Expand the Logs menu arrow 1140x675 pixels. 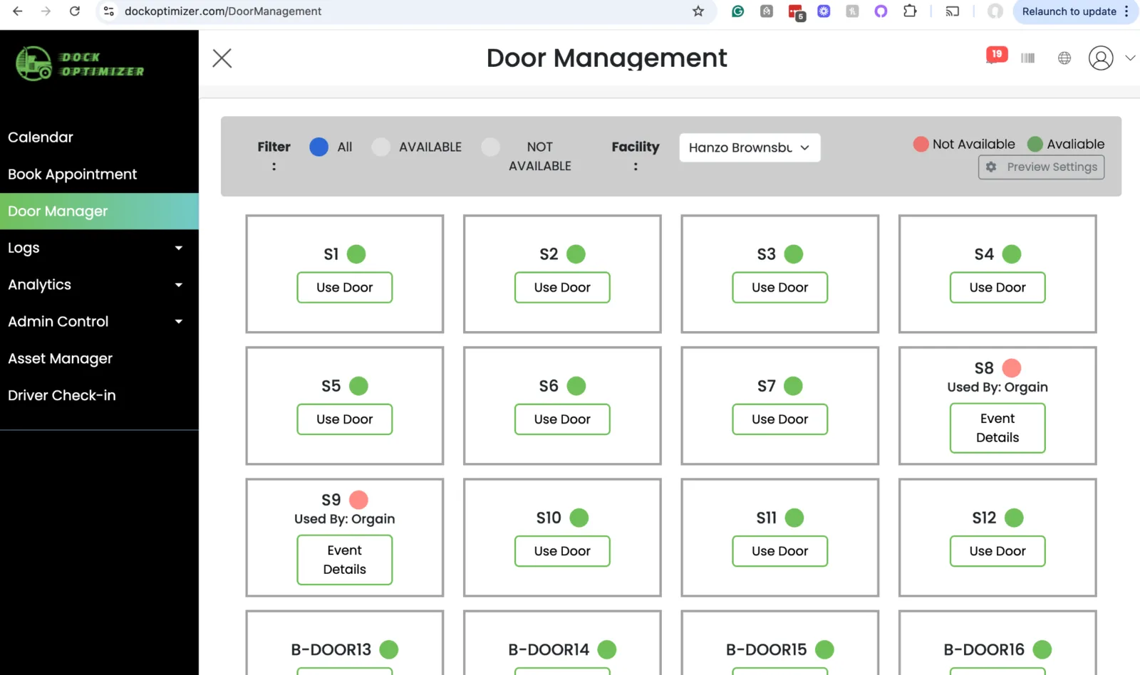[179, 248]
